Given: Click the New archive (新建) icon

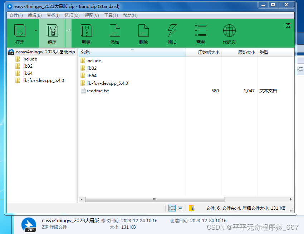Looking at the screenshot, I should (x=86, y=31).
